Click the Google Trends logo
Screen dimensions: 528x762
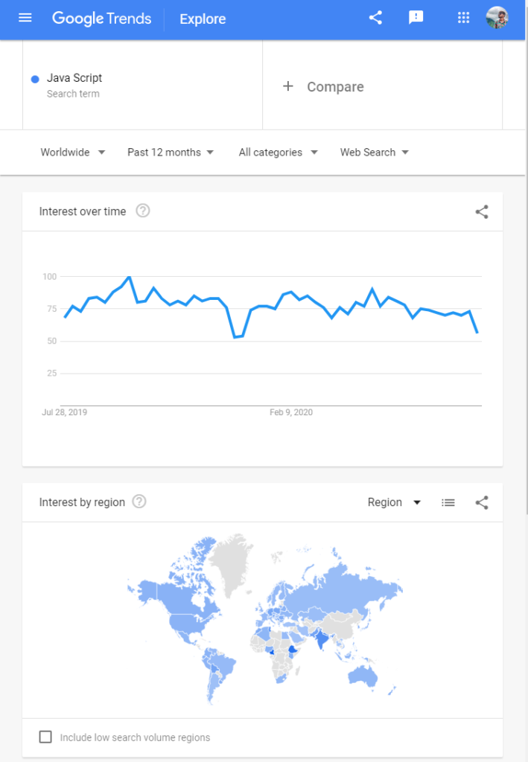pyautogui.click(x=101, y=19)
